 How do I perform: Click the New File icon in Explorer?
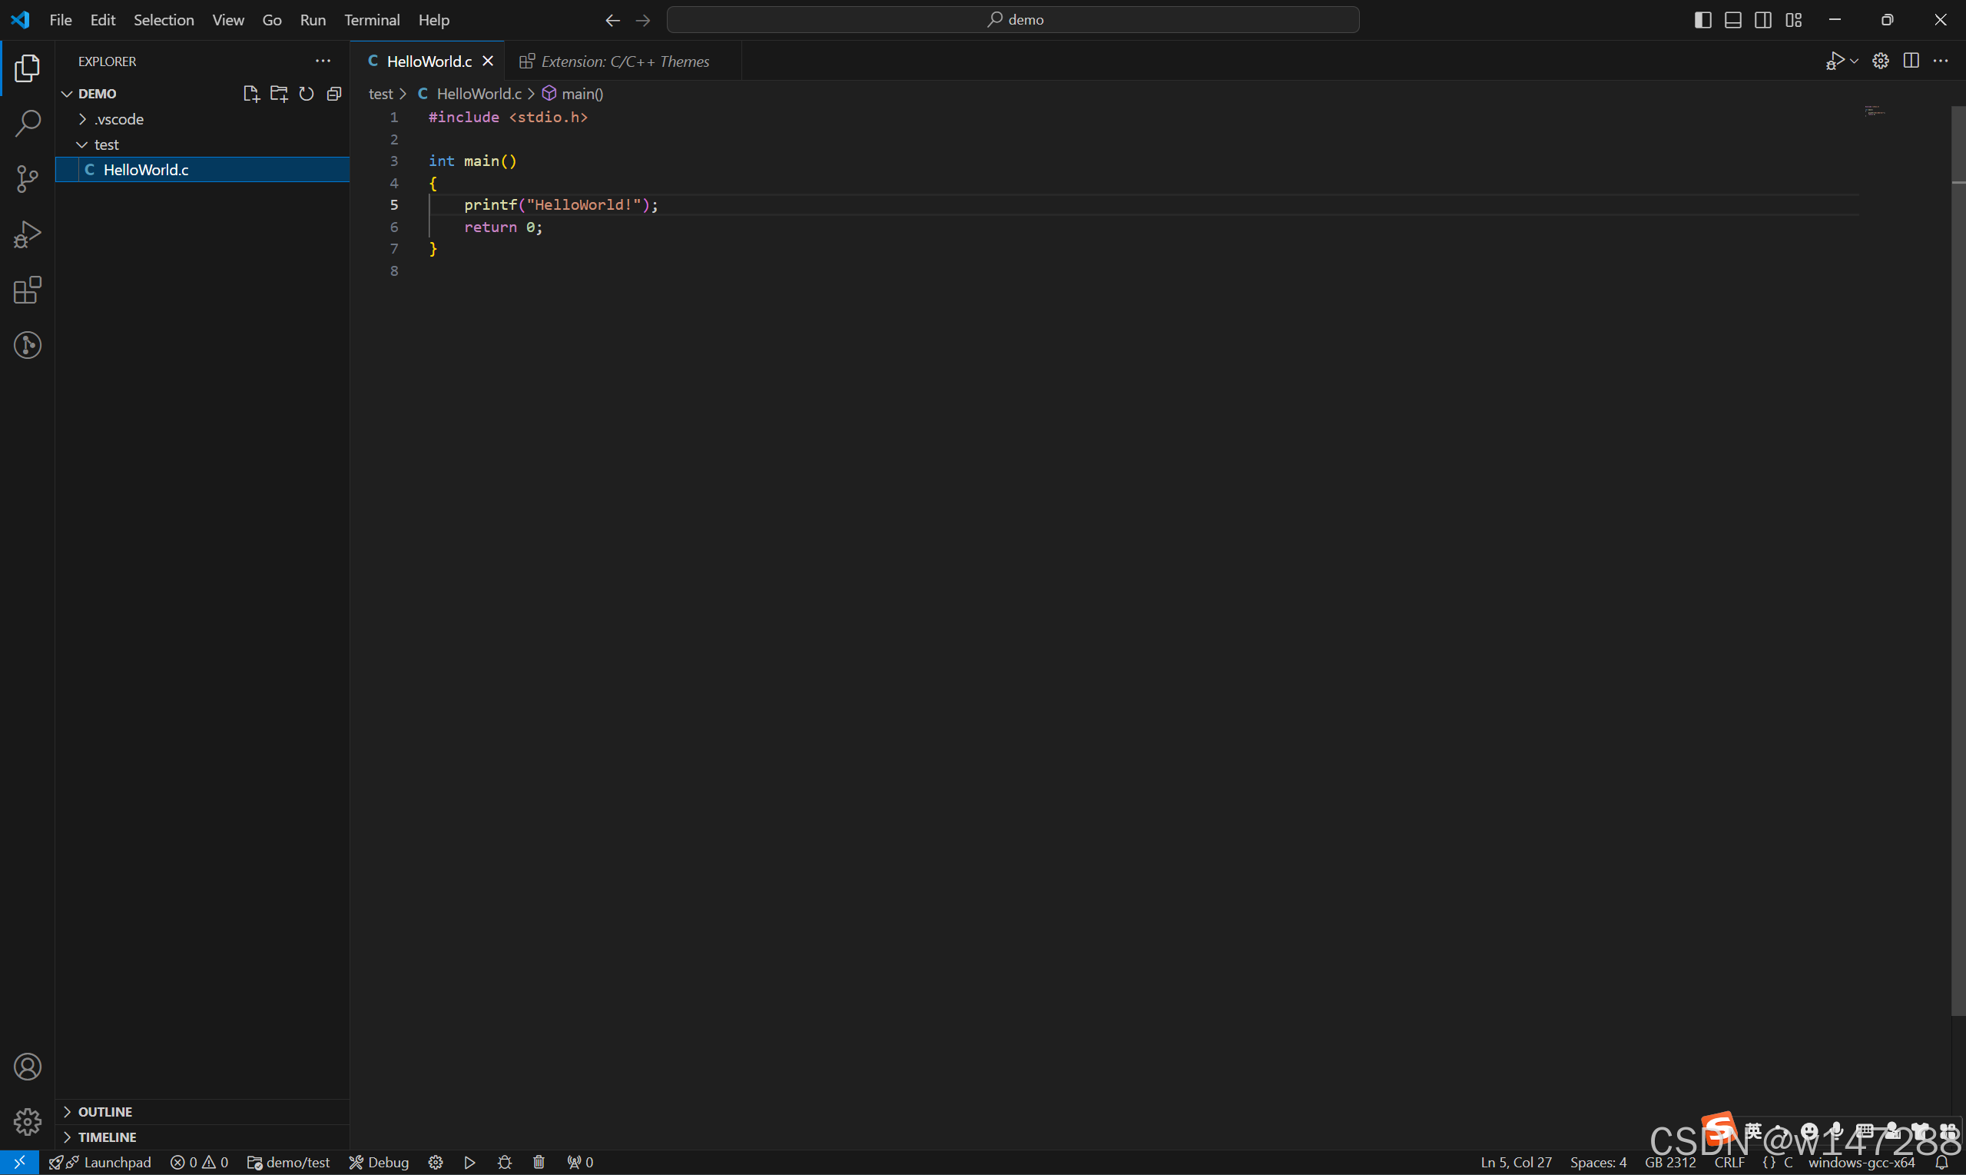[x=251, y=94]
